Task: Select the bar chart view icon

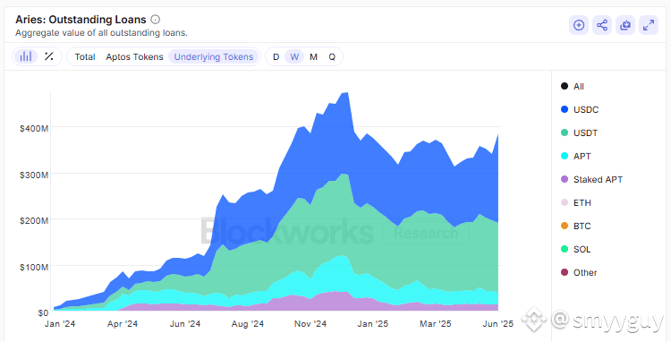Action: [x=26, y=56]
